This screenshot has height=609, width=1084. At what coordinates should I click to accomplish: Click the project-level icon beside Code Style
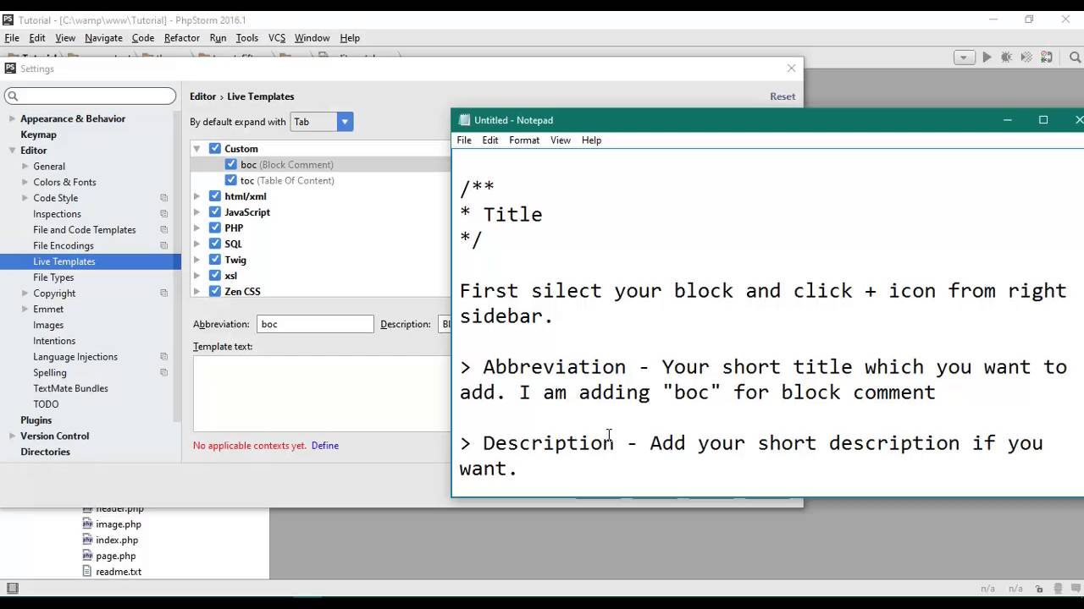tap(163, 198)
